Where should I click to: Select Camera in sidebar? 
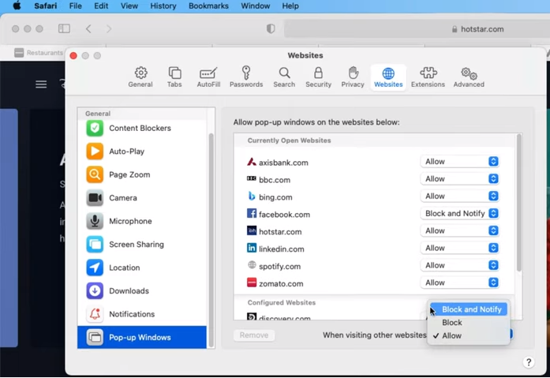pyautogui.click(x=142, y=198)
